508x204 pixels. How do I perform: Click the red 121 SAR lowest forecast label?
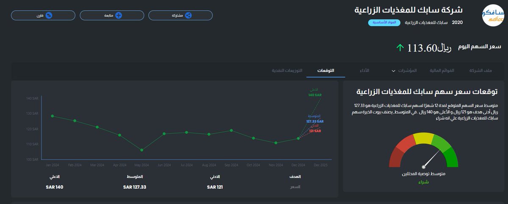click(x=315, y=131)
